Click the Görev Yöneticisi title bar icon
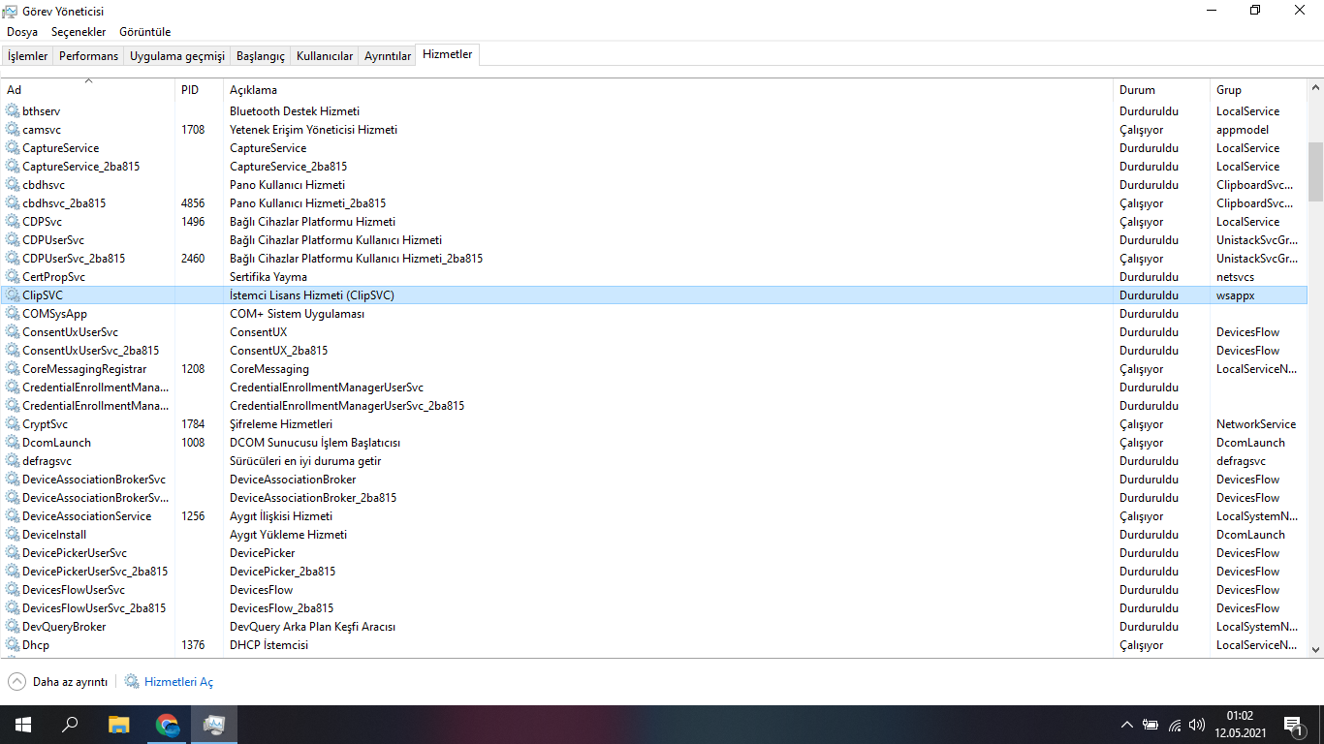The image size is (1324, 744). pyautogui.click(x=11, y=11)
